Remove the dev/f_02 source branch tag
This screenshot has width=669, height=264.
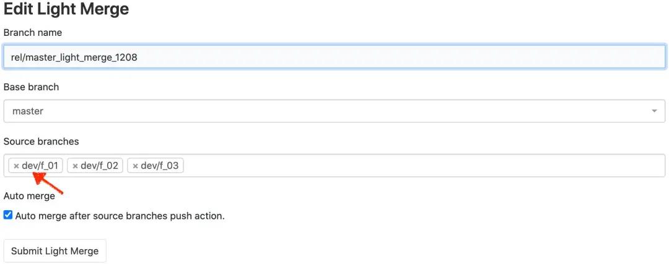point(75,166)
